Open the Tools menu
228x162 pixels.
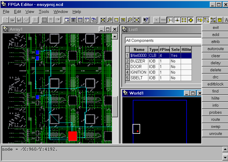coord(44,12)
